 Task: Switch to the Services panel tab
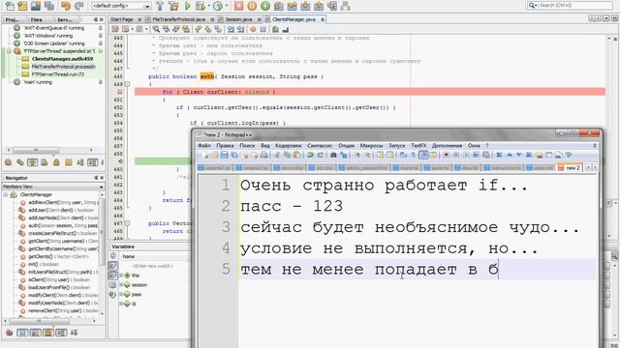(x=65, y=19)
